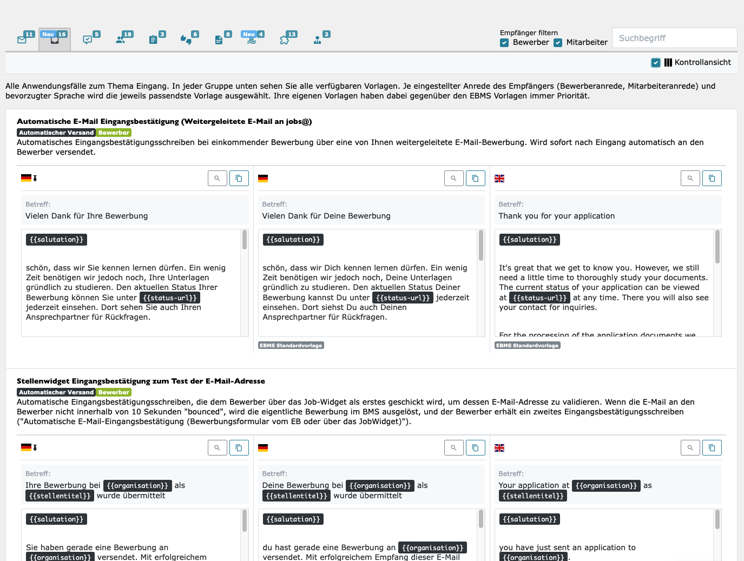This screenshot has height=561, width=744.
Task: Open the puzzle piece tab with badge 13
Action: (285, 39)
